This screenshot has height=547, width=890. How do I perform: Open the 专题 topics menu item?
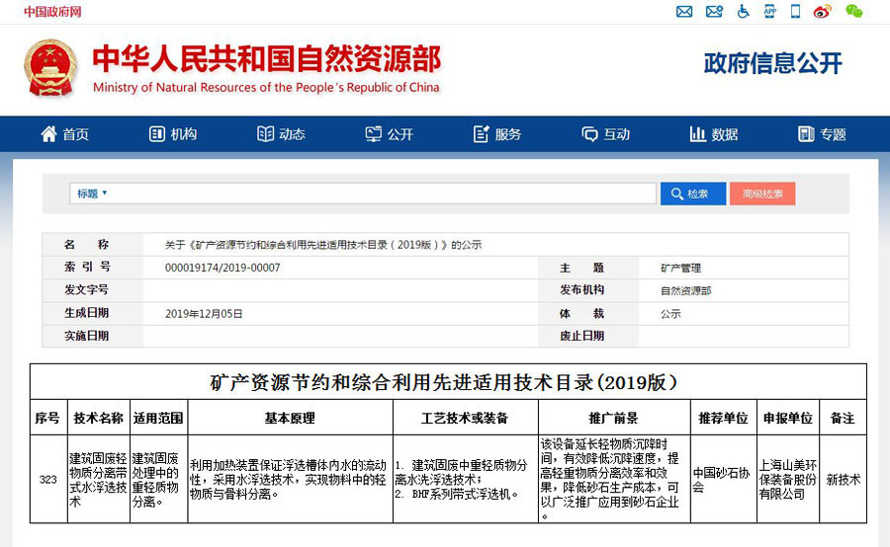coord(822,134)
